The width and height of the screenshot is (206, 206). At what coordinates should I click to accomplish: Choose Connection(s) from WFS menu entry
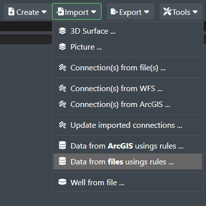click(128, 89)
